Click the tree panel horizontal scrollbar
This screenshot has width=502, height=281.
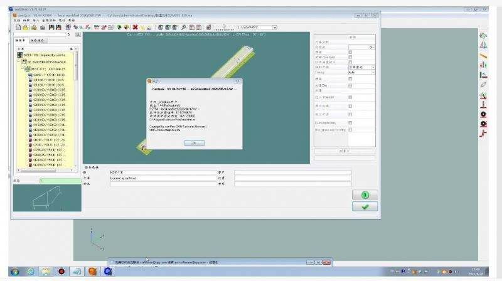pyautogui.click(x=45, y=170)
